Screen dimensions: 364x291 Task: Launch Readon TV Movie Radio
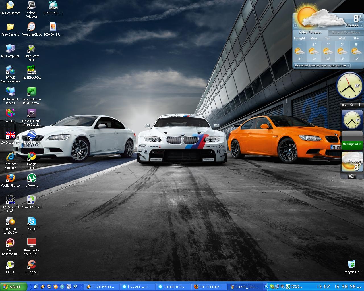click(x=32, y=247)
